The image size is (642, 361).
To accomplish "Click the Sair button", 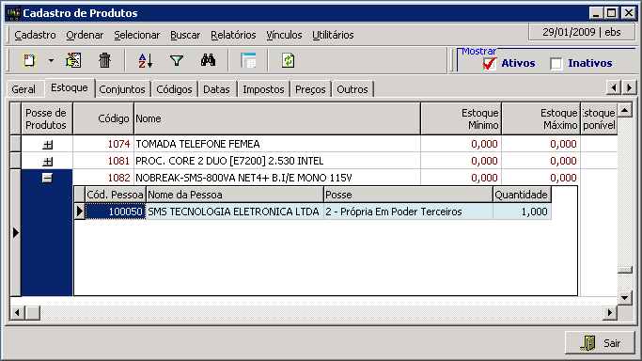I will tap(600, 343).
